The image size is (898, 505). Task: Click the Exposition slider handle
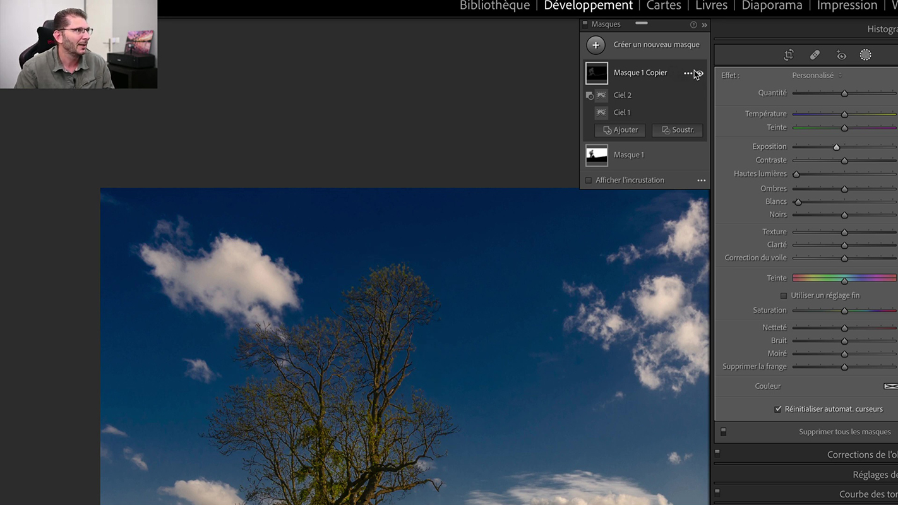coord(836,147)
